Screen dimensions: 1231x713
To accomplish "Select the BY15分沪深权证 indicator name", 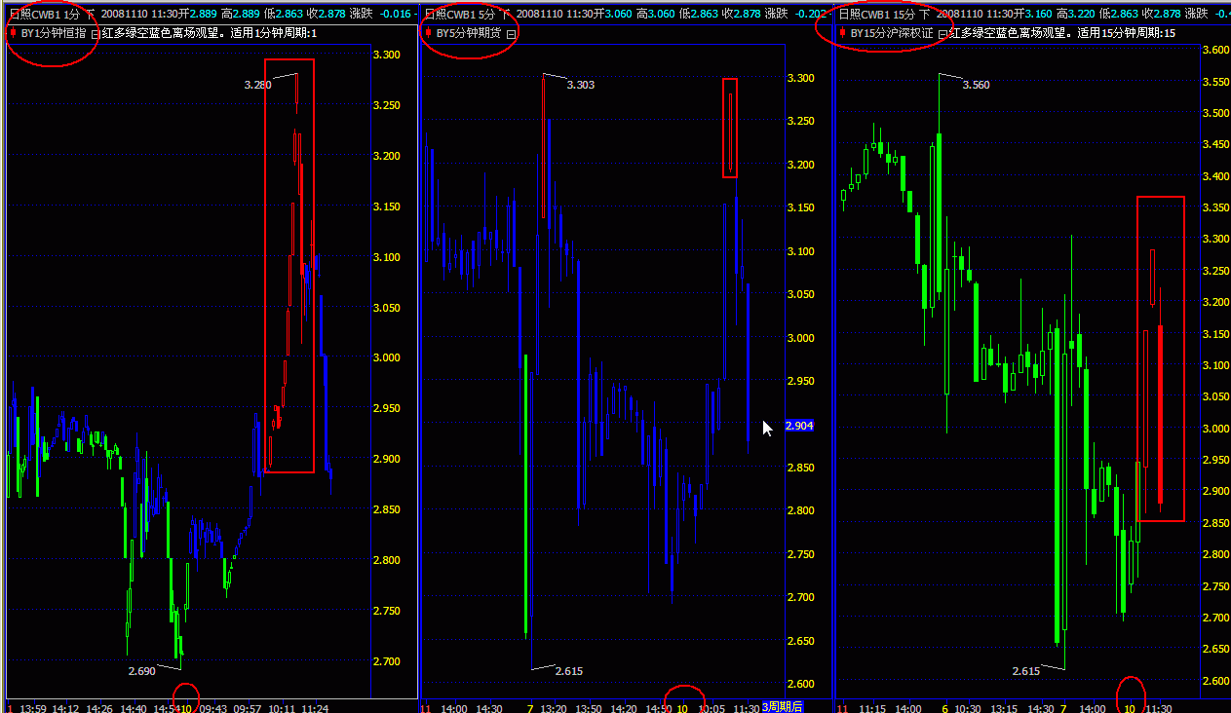I will pyautogui.click(x=892, y=33).
